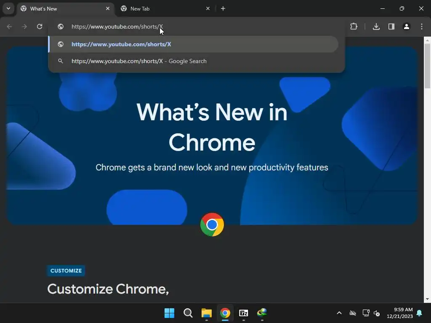The height and width of the screenshot is (323, 431).
Task: Open Windows taskbar Search
Action: tap(188, 313)
